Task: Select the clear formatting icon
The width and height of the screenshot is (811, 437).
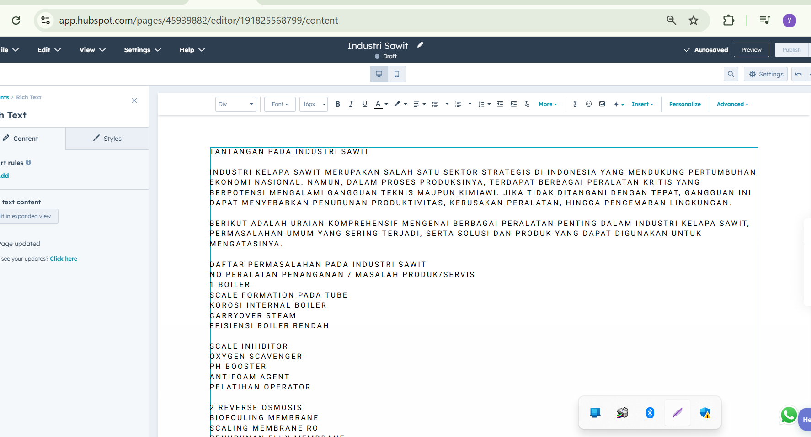Action: 527,104
